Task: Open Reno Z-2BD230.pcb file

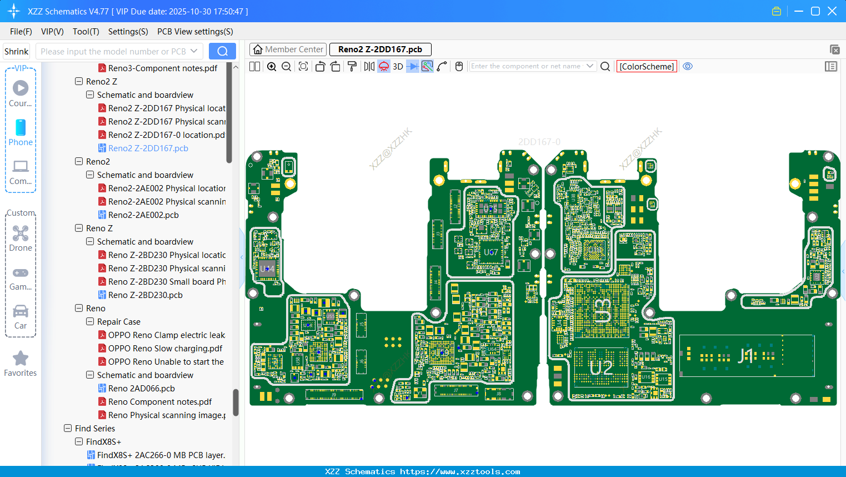Action: point(140,295)
